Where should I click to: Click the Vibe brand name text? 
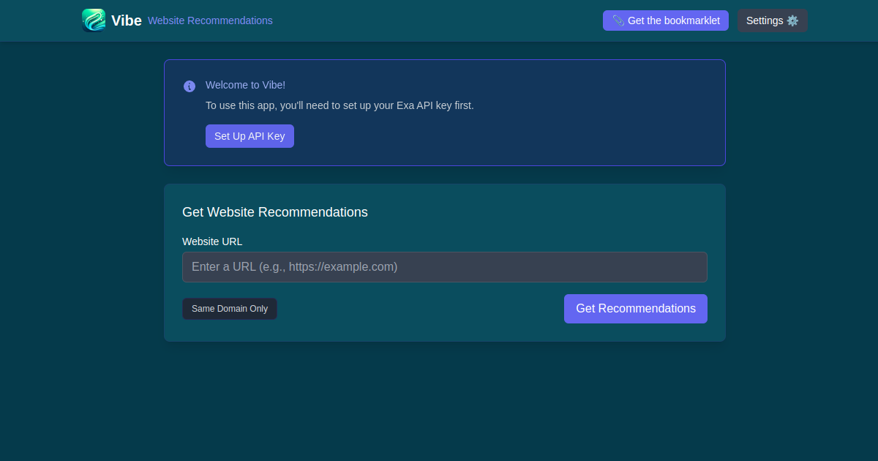[x=125, y=20]
